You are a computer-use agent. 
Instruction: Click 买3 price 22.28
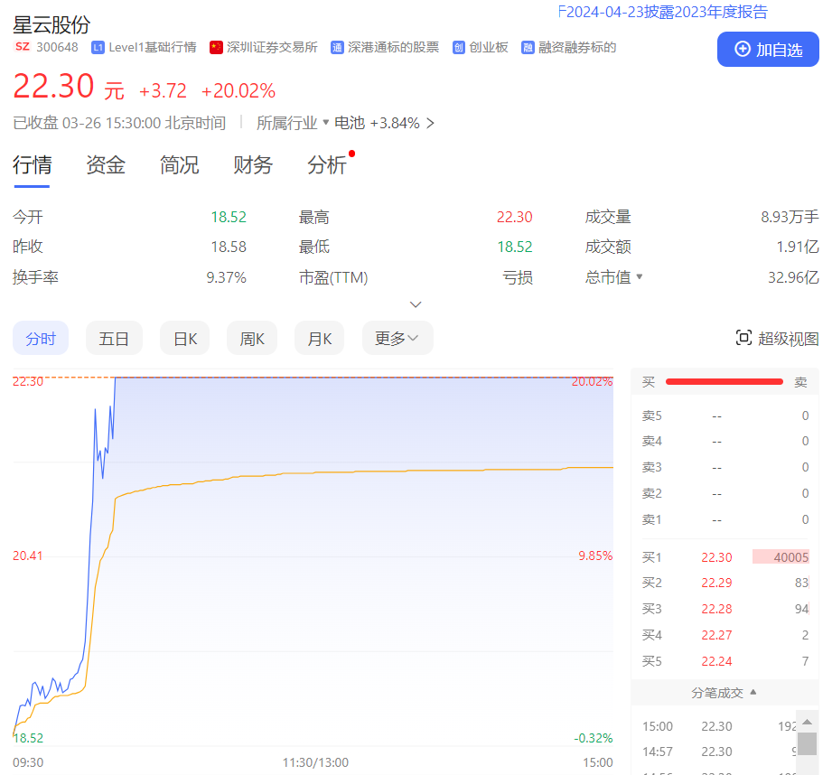(x=716, y=609)
